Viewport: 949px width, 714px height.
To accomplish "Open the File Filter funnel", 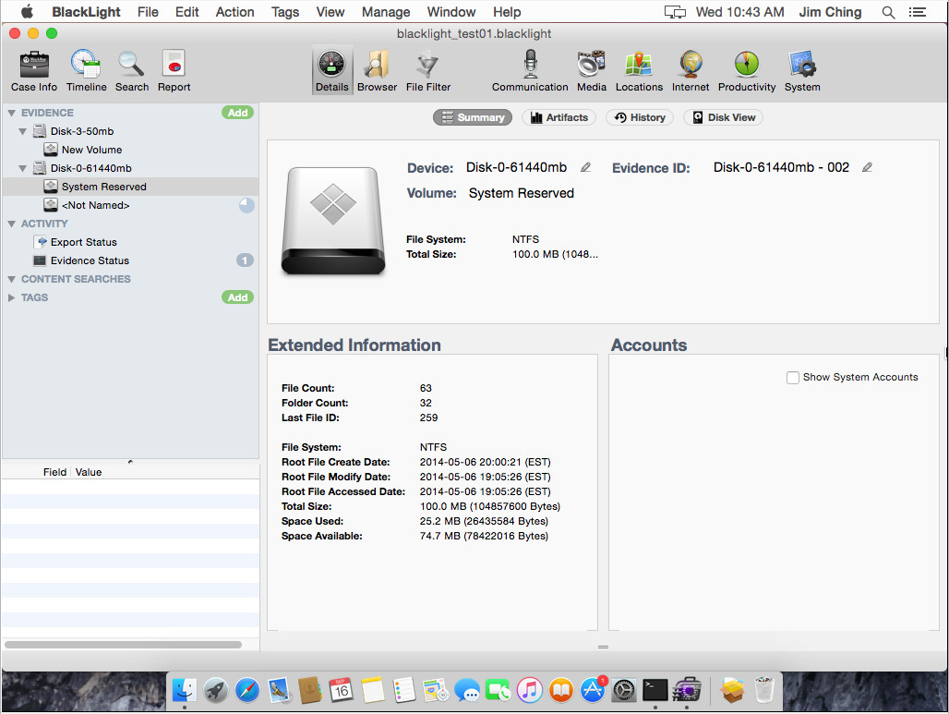I will click(428, 71).
